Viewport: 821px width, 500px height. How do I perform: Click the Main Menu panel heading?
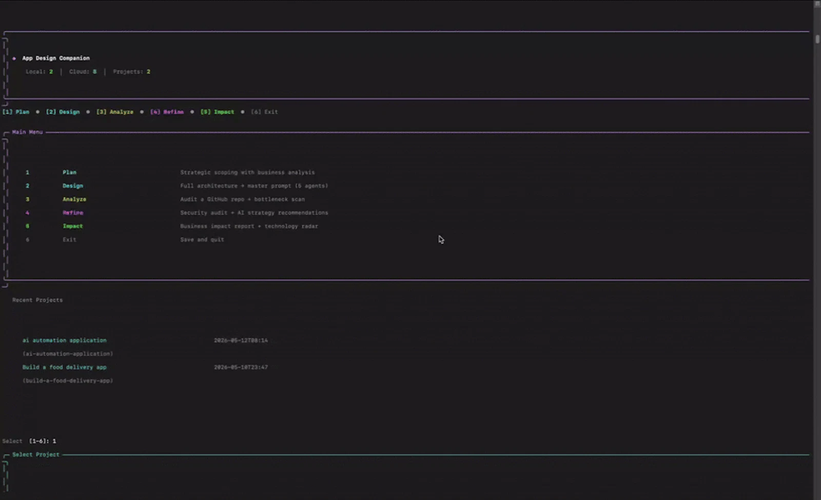click(28, 132)
